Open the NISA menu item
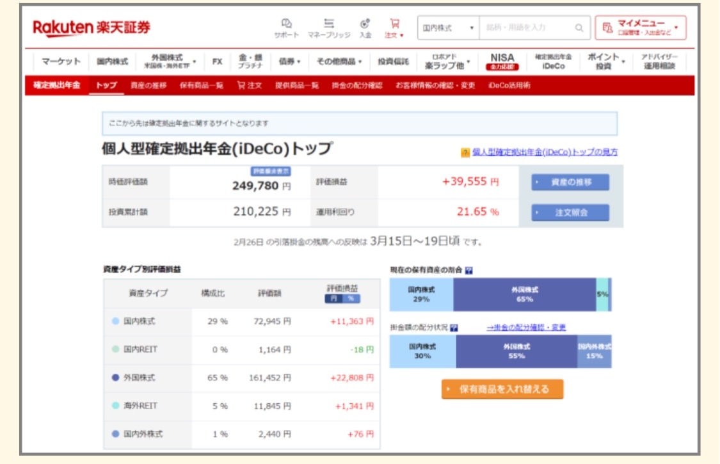This screenshot has width=720, height=464. [x=502, y=61]
